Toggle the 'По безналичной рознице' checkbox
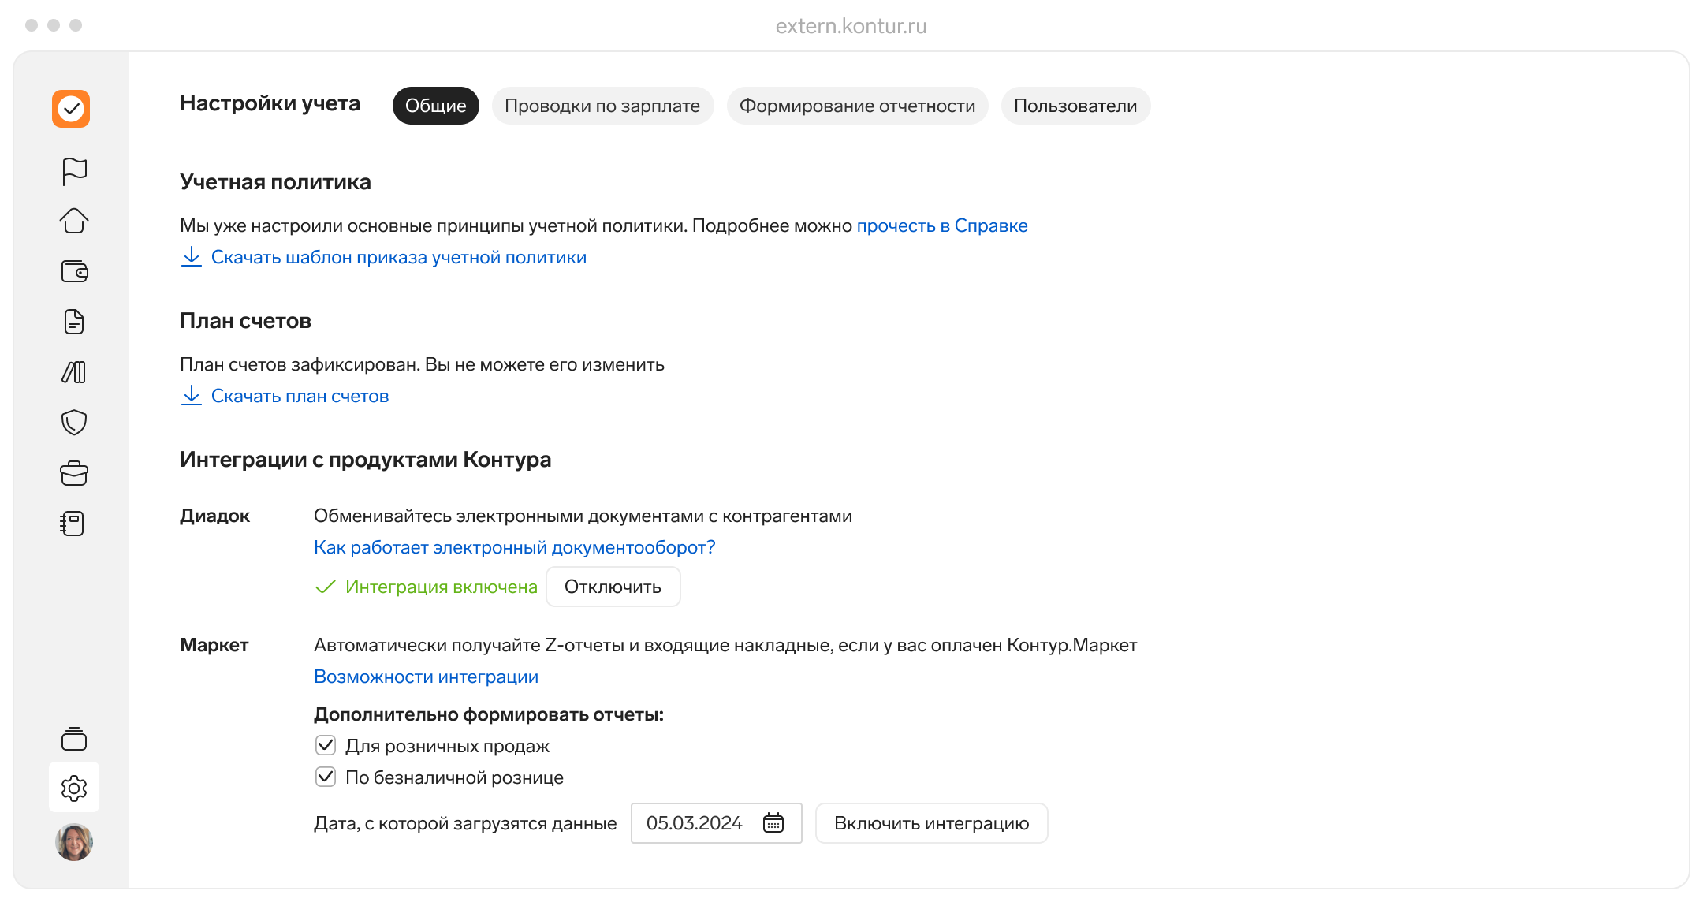Image resolution: width=1703 pixels, height=902 pixels. pos(326,777)
